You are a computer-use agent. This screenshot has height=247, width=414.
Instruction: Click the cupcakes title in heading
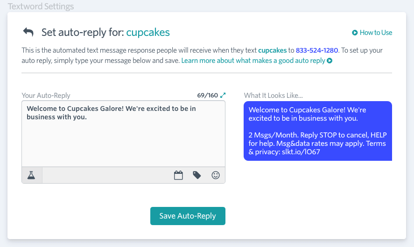[x=148, y=32]
